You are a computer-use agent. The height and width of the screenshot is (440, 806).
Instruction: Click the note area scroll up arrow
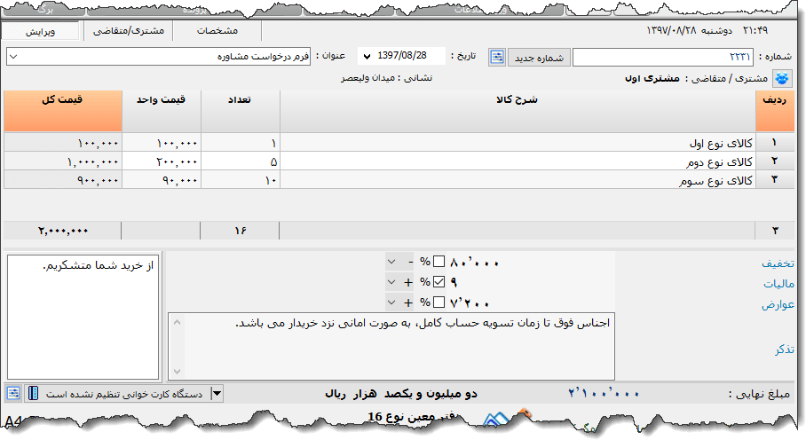tap(177, 322)
